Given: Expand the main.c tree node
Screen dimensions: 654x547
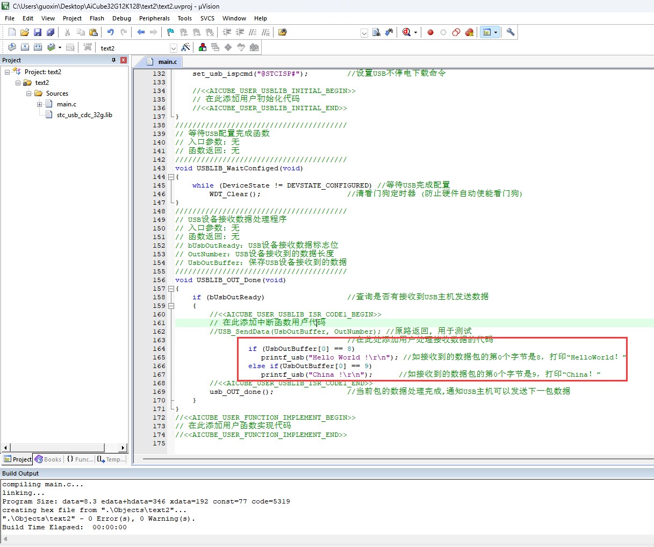Looking at the screenshot, I should click(x=40, y=104).
